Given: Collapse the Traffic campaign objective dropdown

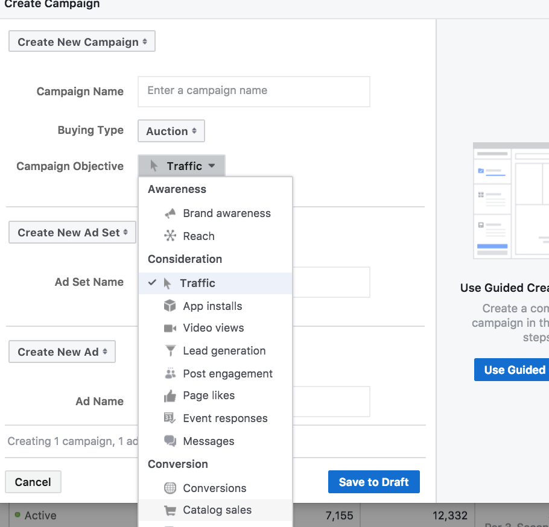Looking at the screenshot, I should pos(182,166).
